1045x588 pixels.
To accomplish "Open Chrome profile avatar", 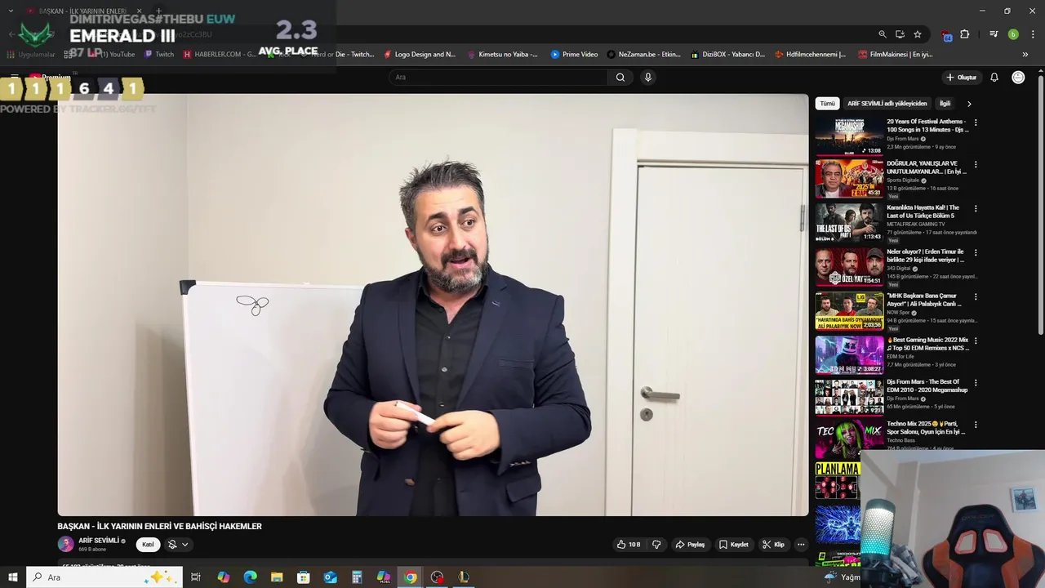I will [1013, 34].
